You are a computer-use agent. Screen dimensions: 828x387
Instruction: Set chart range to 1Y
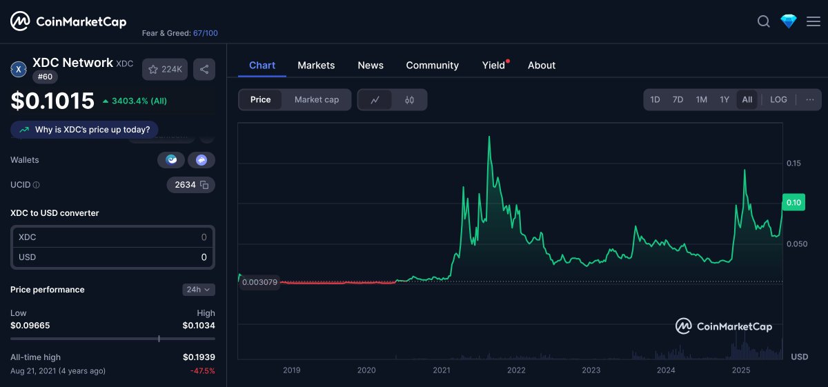tap(724, 100)
